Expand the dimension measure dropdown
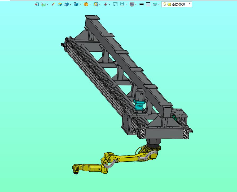This screenshot has height=192, width=237. coord(126,4)
